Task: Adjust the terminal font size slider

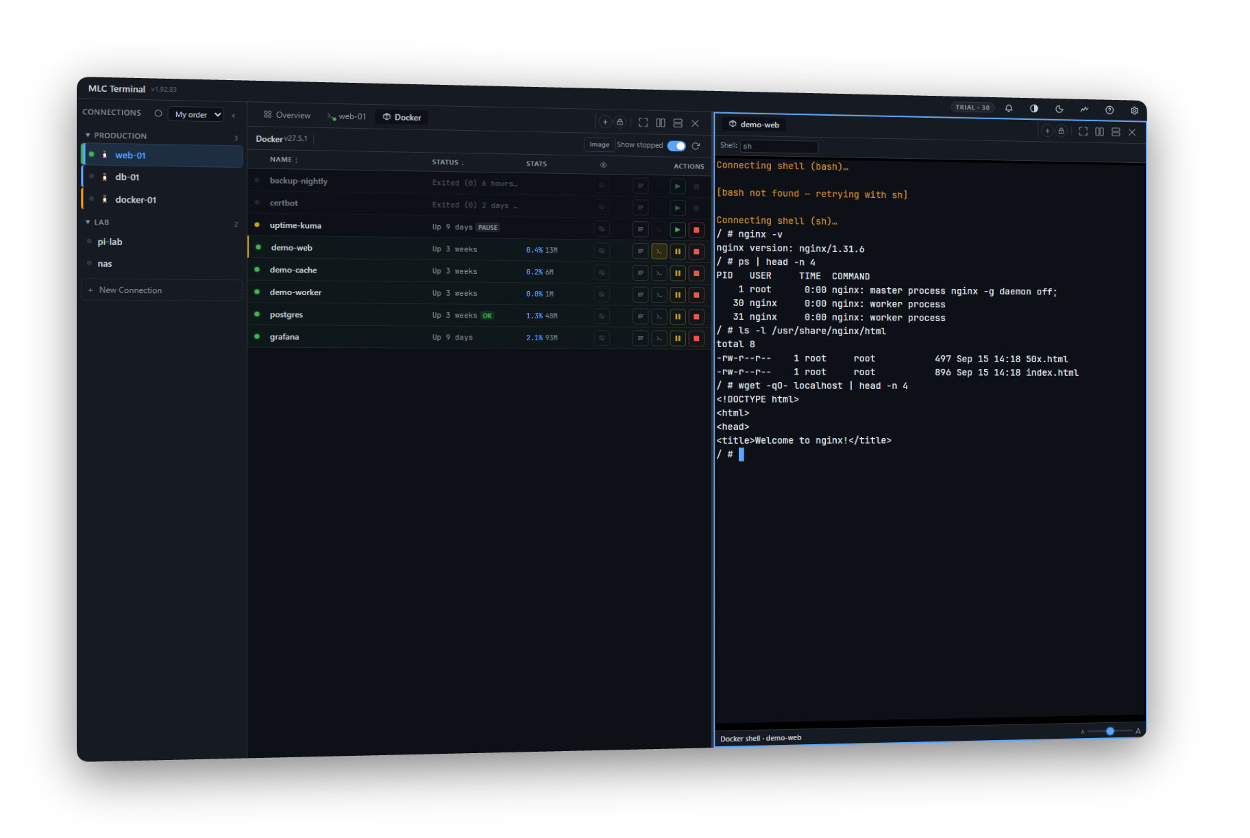Action: [1110, 731]
